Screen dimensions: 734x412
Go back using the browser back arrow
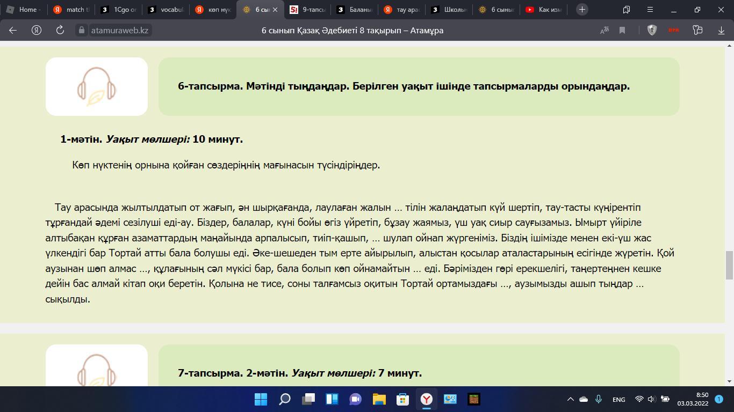click(x=13, y=30)
